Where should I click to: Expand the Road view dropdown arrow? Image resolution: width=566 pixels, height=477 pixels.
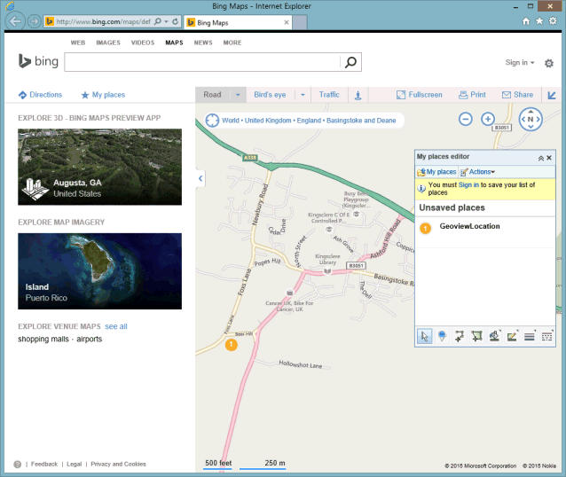[x=238, y=95]
